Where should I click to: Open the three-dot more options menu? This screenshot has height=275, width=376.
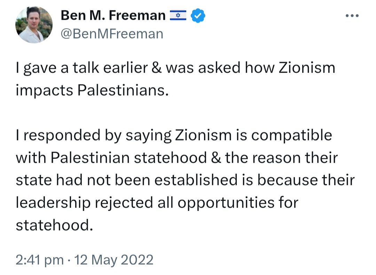pos(352,16)
